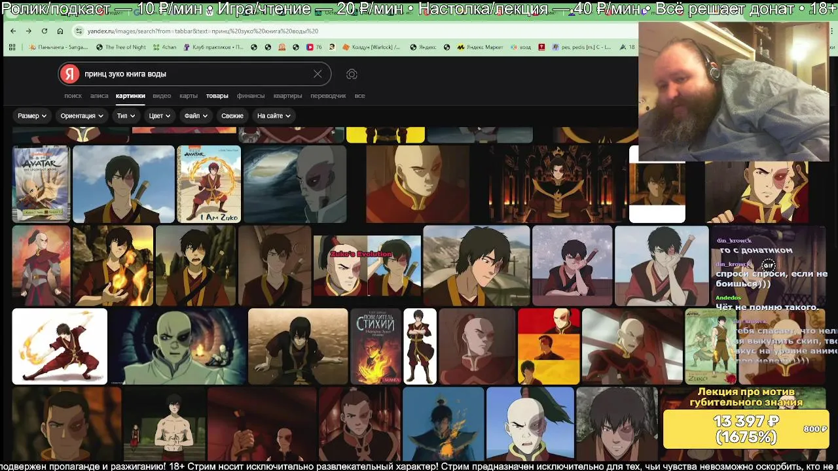This screenshot has width=838, height=471.
Task: Open the переводчик tab
Action: [x=328, y=96]
